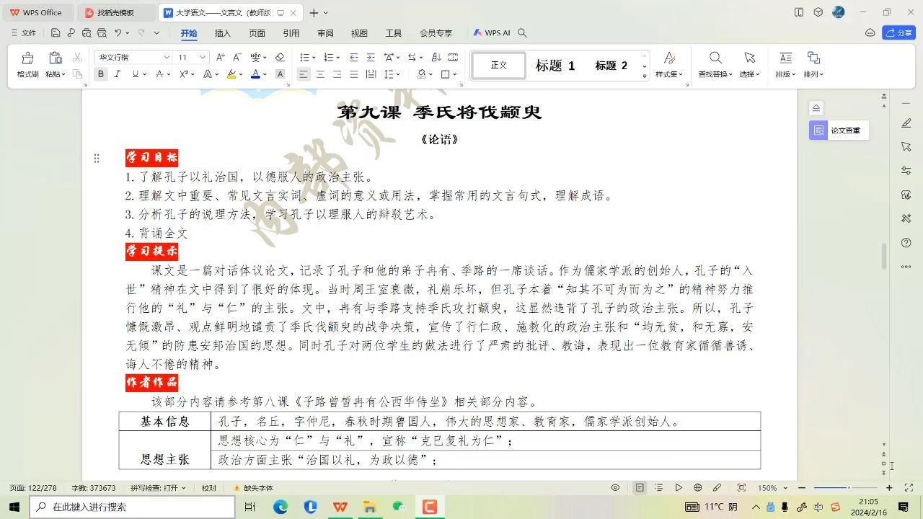923x519 pixels.
Task: Clear formatting with the eraser icon
Action: [x=280, y=57]
